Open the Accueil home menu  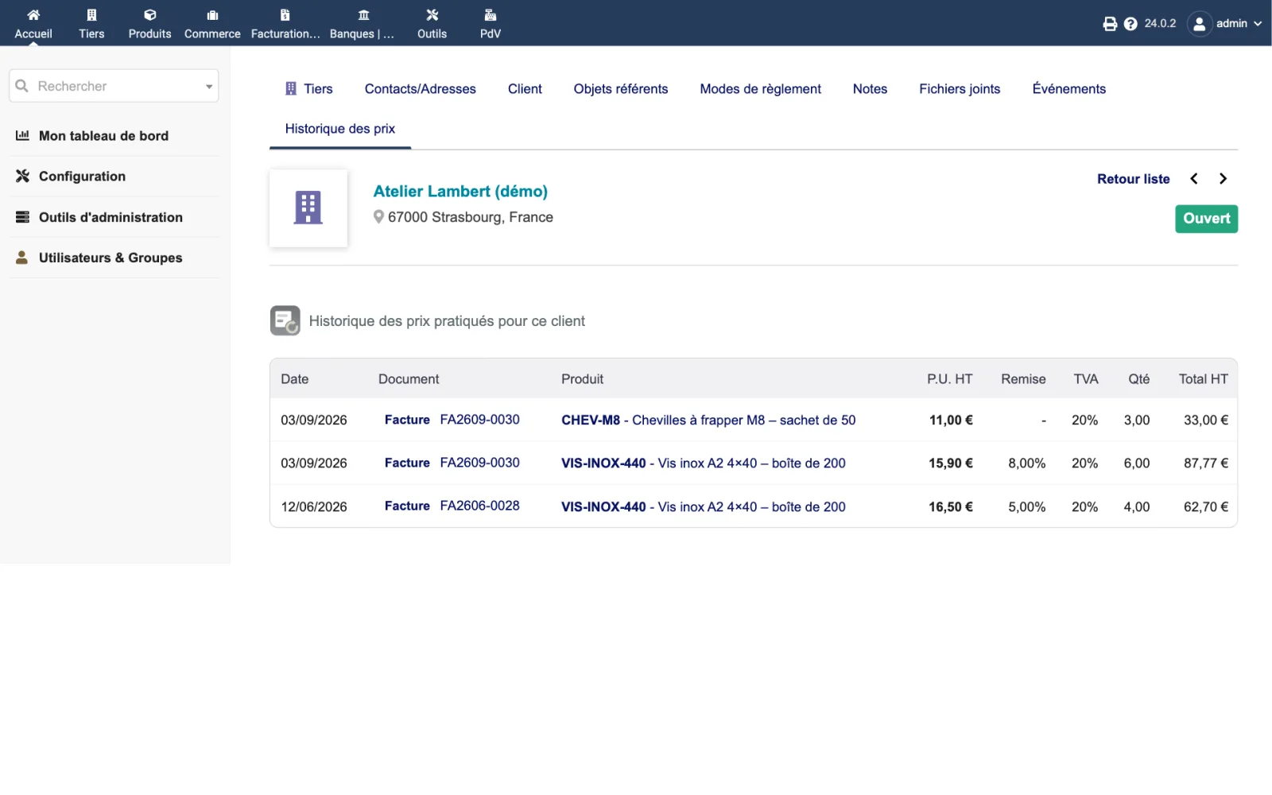[33, 23]
